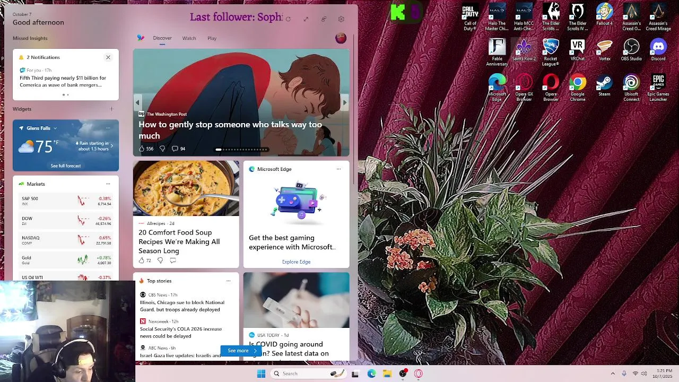
Task: Open the Windows Start menu
Action: click(261, 374)
